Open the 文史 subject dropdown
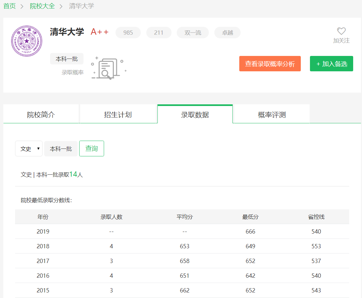Viewport: 362px width, 298px height. (29, 149)
